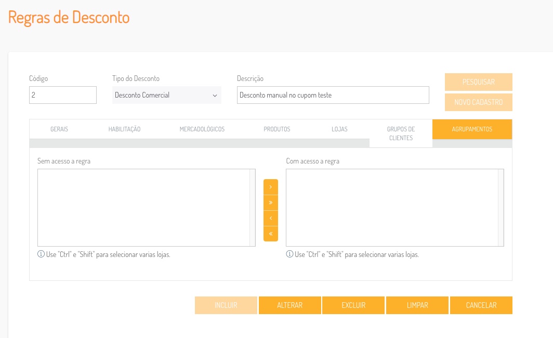Click the move selected left arrow
The width and height of the screenshot is (553, 338).
click(x=271, y=218)
